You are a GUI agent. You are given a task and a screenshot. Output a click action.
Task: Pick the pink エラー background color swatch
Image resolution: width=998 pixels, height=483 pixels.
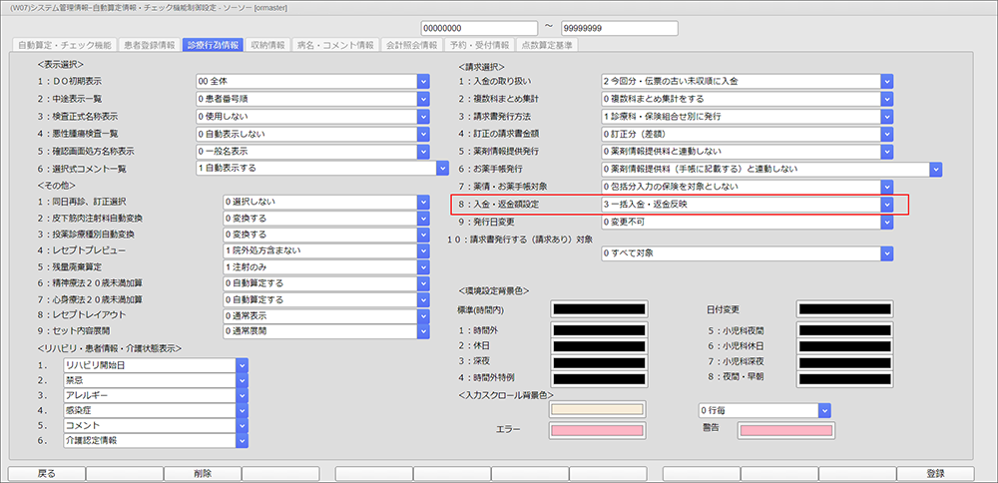pyautogui.click(x=597, y=430)
